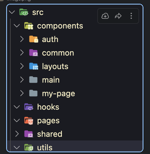150x154 pixels.
Task: Select the utils folder row
Action: [x=75, y=146]
